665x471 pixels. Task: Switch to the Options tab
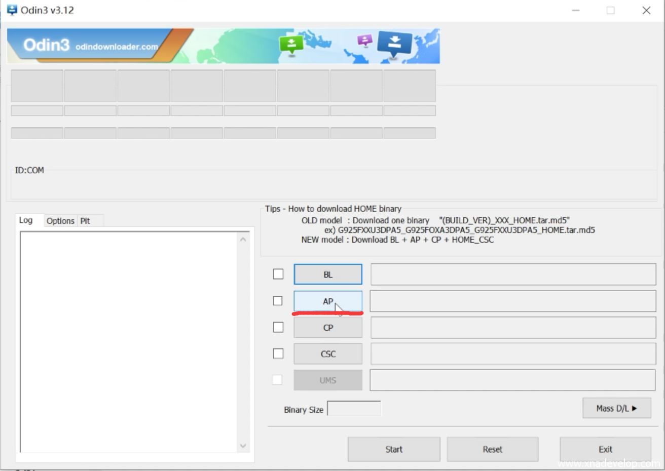tap(60, 221)
